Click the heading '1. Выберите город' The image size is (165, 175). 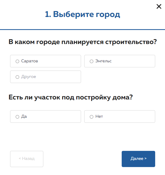coord(82,14)
